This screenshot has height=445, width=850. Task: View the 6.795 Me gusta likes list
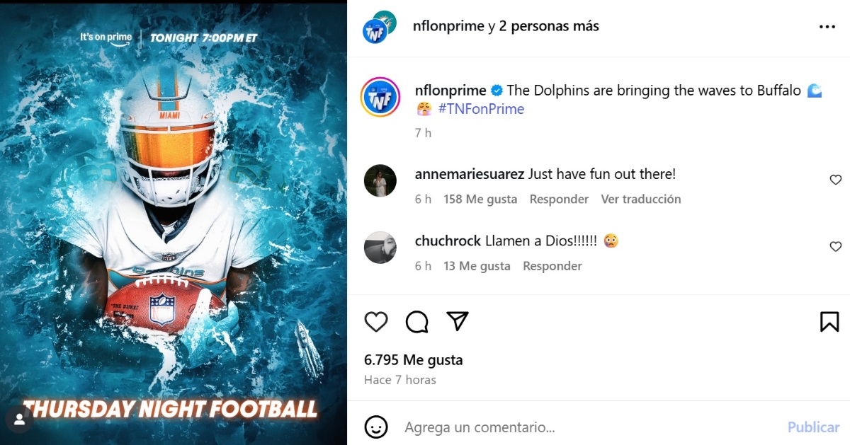pos(413,360)
